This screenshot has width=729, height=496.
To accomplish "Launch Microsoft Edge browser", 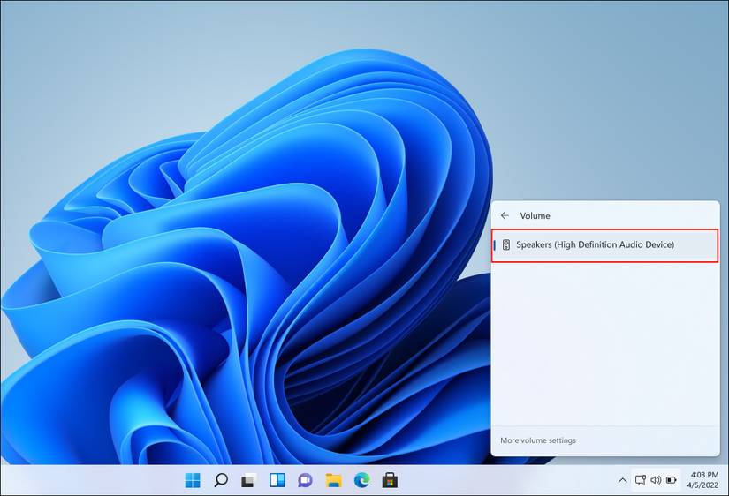I will [x=361, y=480].
